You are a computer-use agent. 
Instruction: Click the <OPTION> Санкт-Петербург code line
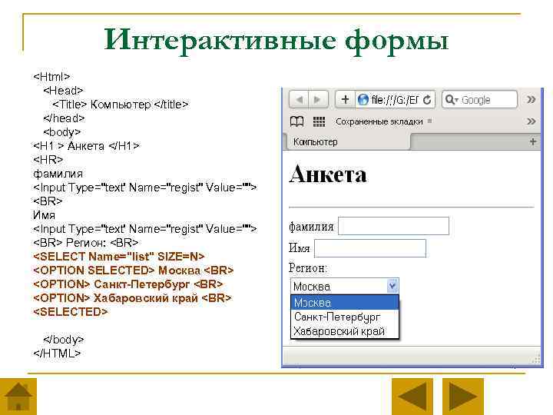point(128,284)
